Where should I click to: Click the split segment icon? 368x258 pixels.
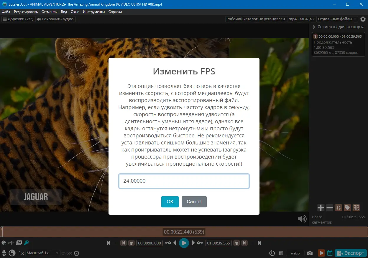tap(356, 208)
